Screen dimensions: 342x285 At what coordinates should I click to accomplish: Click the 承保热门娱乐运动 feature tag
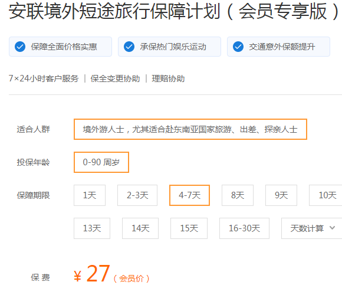(x=169, y=47)
